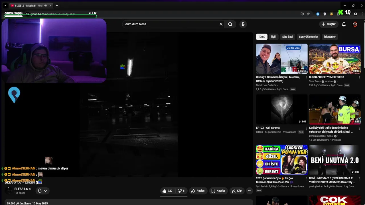Open more actions three-dot button
Image resolution: width=365 pixels, height=205 pixels.
[250, 191]
